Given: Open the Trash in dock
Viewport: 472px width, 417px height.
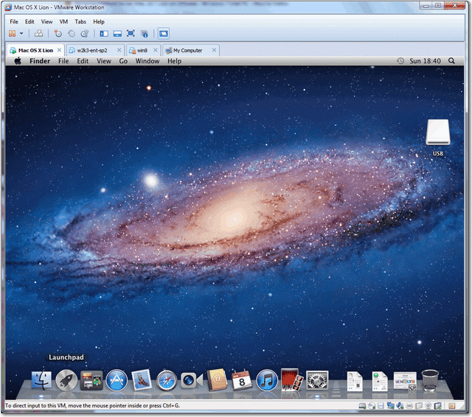Looking at the screenshot, I should (x=430, y=380).
